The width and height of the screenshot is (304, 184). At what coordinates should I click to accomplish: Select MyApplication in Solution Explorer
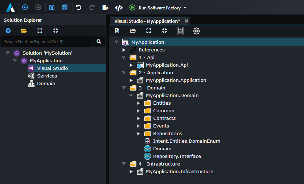tap(46, 61)
